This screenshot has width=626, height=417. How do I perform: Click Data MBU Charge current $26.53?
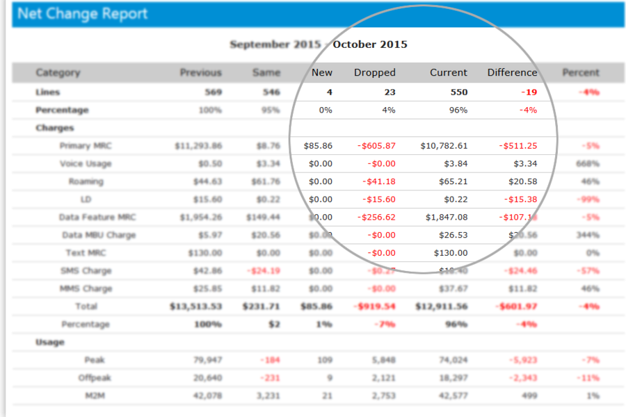pyautogui.click(x=453, y=235)
